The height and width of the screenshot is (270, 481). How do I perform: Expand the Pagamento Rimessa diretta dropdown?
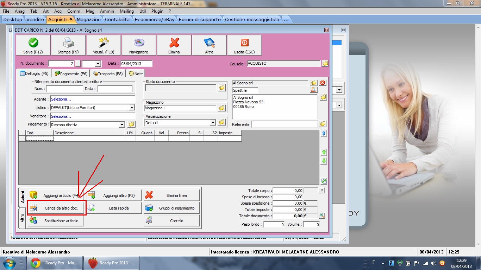[122, 124]
